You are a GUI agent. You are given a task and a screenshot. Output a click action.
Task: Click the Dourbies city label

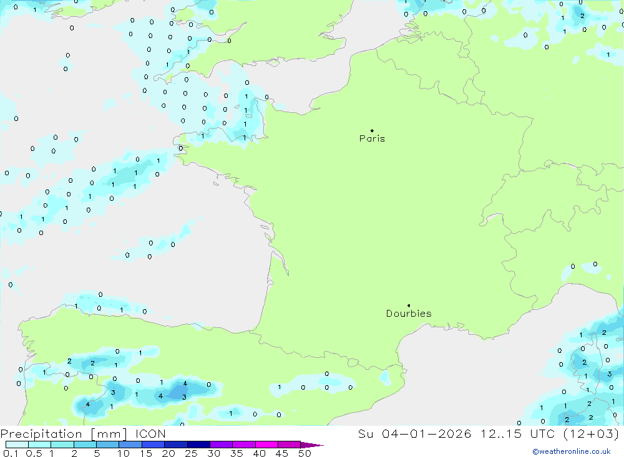tap(409, 314)
